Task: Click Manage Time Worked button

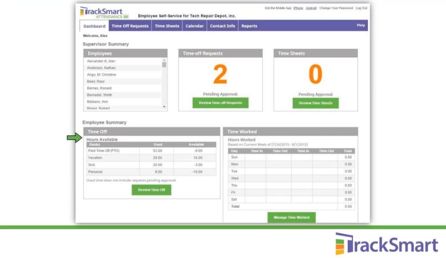Action: click(x=291, y=217)
